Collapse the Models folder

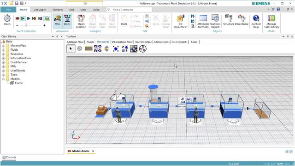[x=3, y=79]
